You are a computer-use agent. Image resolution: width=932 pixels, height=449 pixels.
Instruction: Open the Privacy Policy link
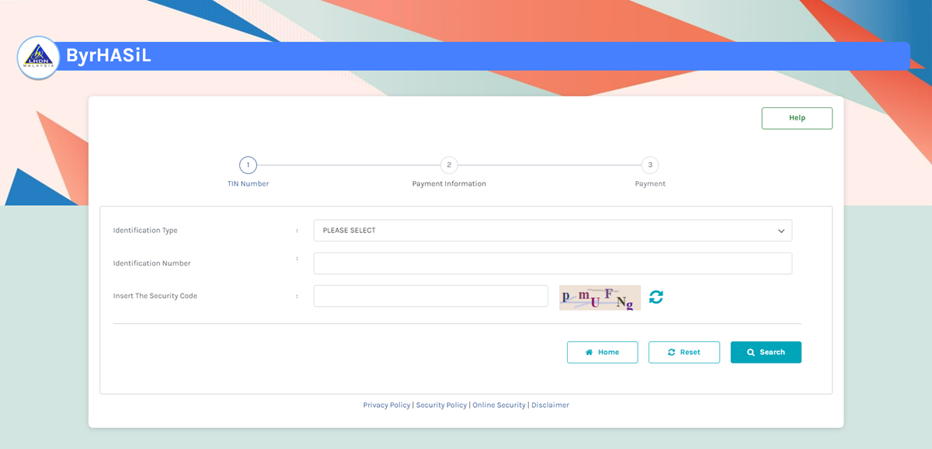(x=386, y=405)
